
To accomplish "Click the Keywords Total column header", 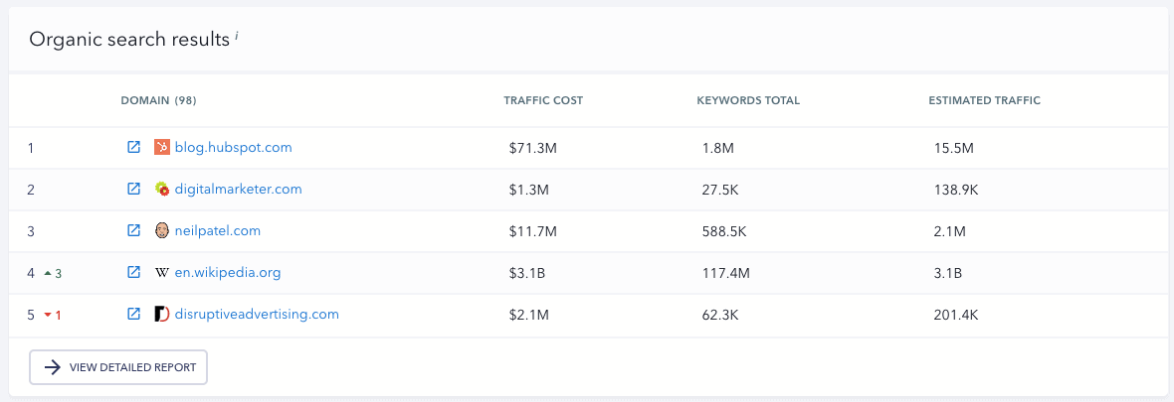I will point(748,100).
